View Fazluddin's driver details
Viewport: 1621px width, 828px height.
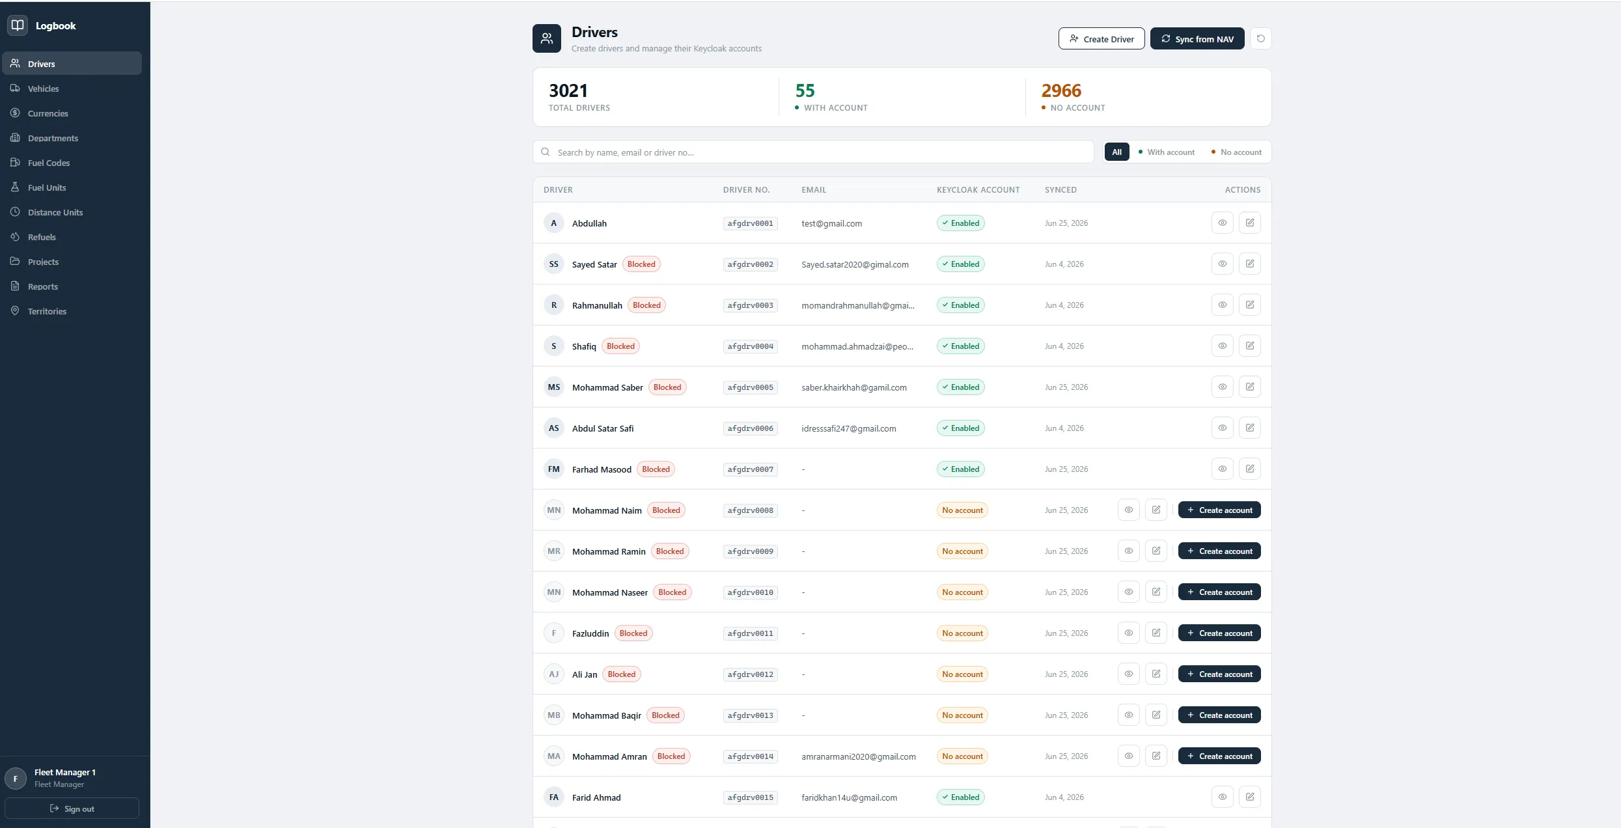pyautogui.click(x=1128, y=633)
